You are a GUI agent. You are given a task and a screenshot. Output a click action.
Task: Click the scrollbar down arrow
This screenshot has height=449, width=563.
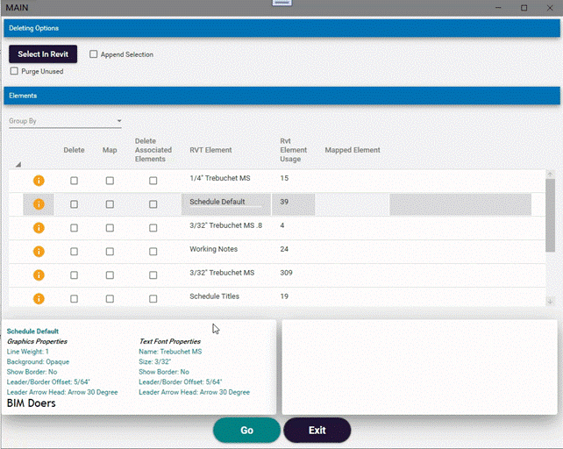pos(550,302)
